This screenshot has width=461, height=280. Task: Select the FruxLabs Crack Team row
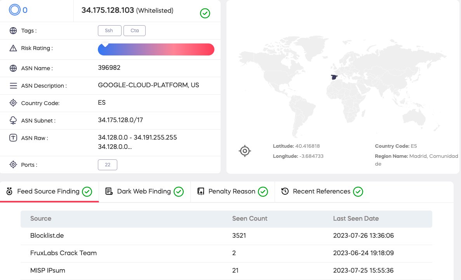tap(226, 253)
